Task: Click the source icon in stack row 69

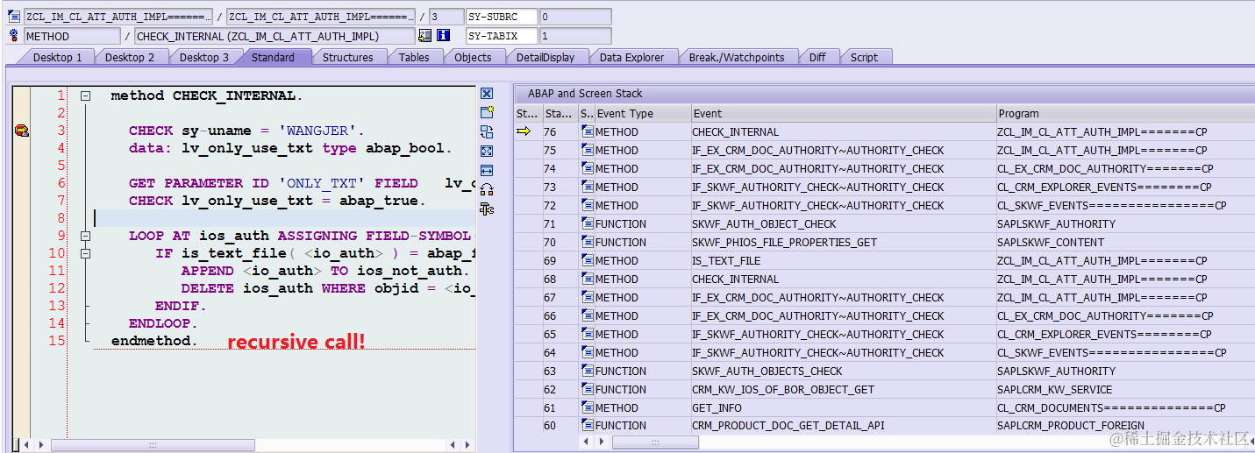Action: 587,260
